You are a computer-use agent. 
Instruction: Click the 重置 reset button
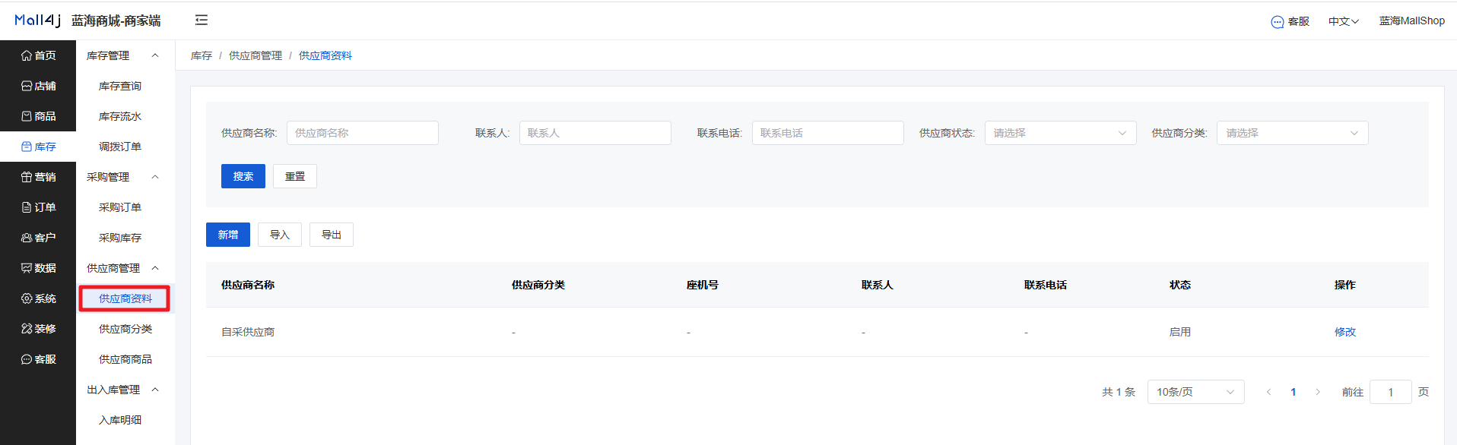[x=295, y=176]
